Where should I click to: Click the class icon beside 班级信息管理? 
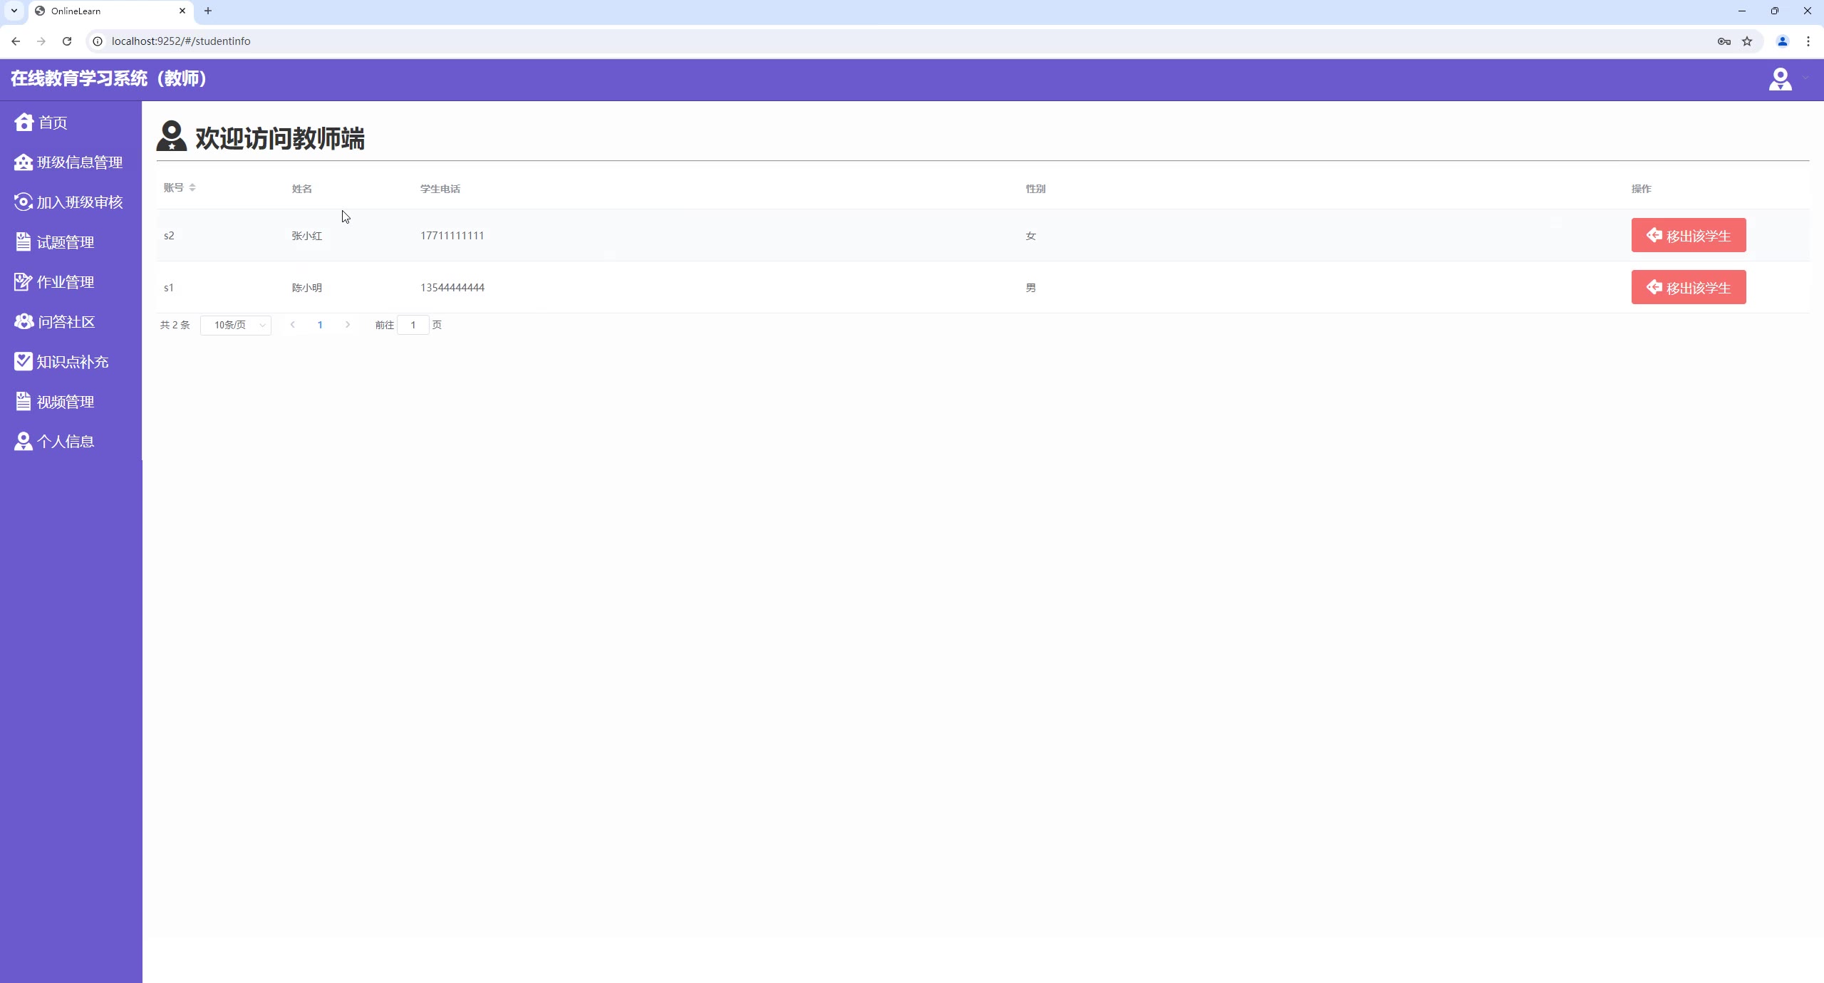[24, 162]
